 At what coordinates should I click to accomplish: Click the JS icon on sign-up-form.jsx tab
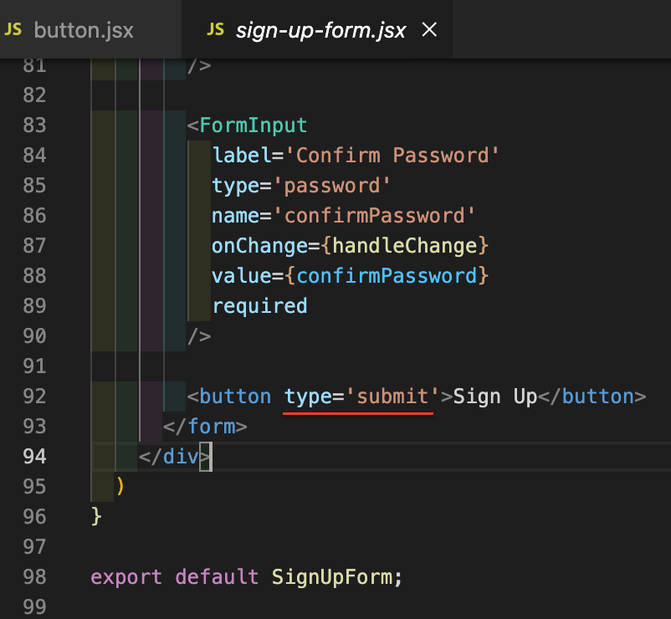point(215,30)
